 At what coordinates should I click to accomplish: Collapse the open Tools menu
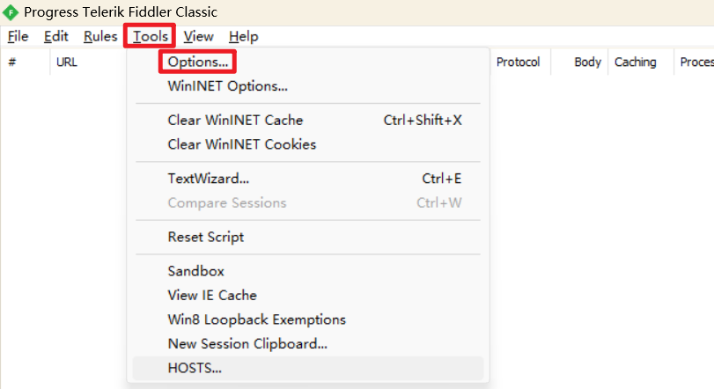(x=150, y=36)
